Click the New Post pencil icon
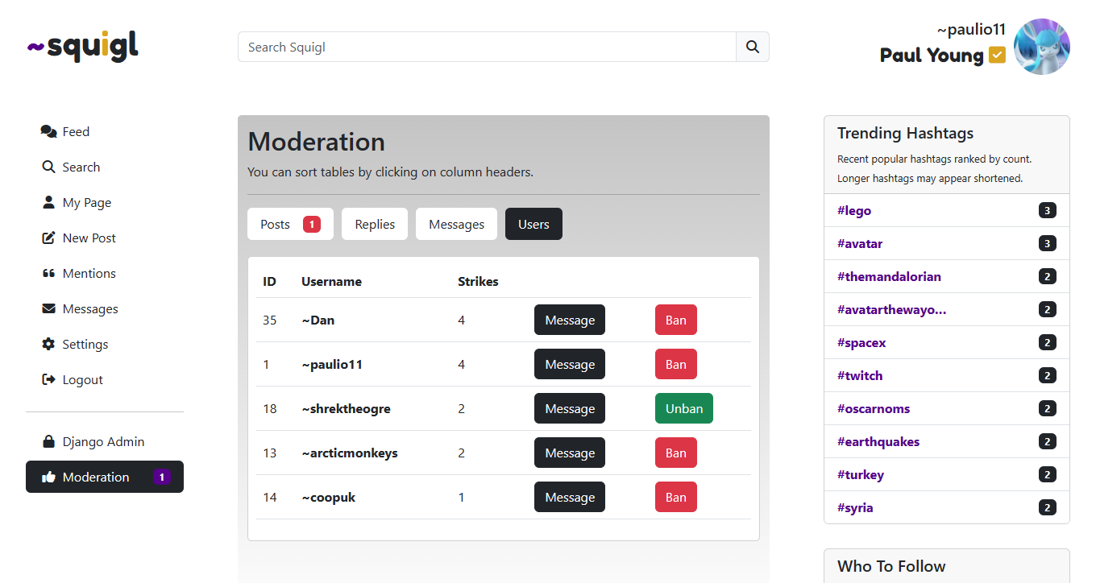The height and width of the screenshot is (583, 1096). click(x=48, y=238)
